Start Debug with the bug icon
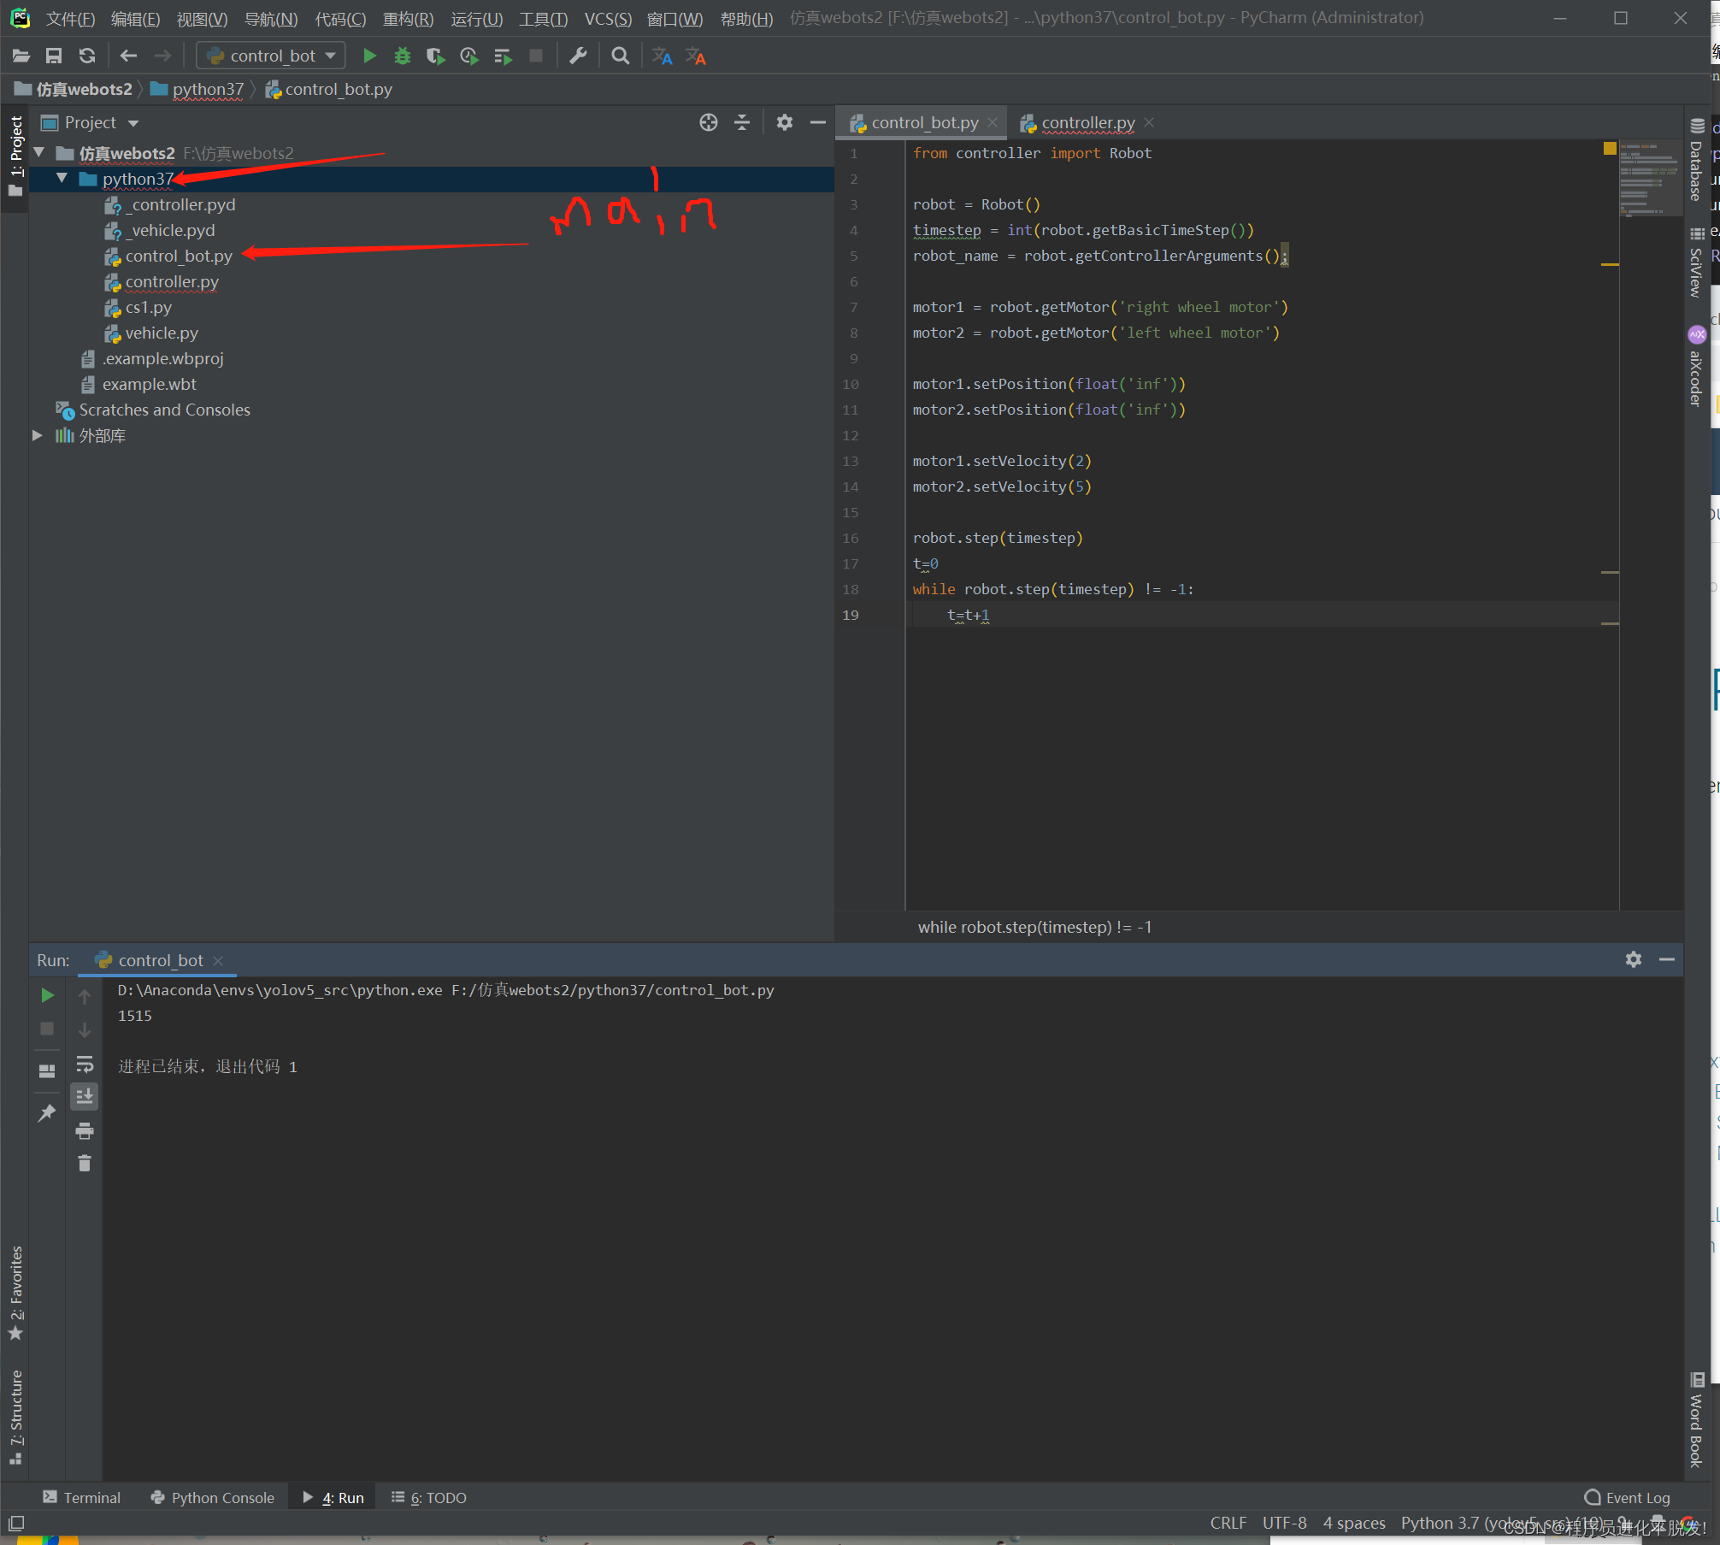 (402, 56)
